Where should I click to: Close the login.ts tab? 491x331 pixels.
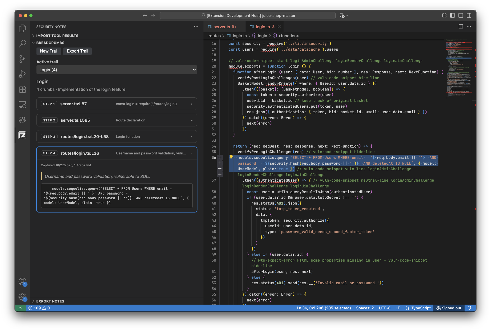279,27
